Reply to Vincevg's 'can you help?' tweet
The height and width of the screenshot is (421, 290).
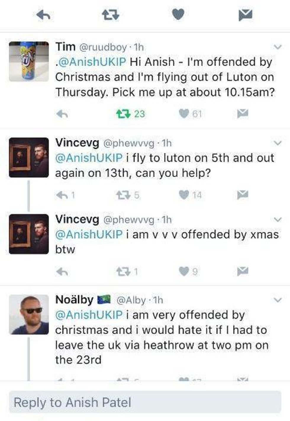coord(62,195)
